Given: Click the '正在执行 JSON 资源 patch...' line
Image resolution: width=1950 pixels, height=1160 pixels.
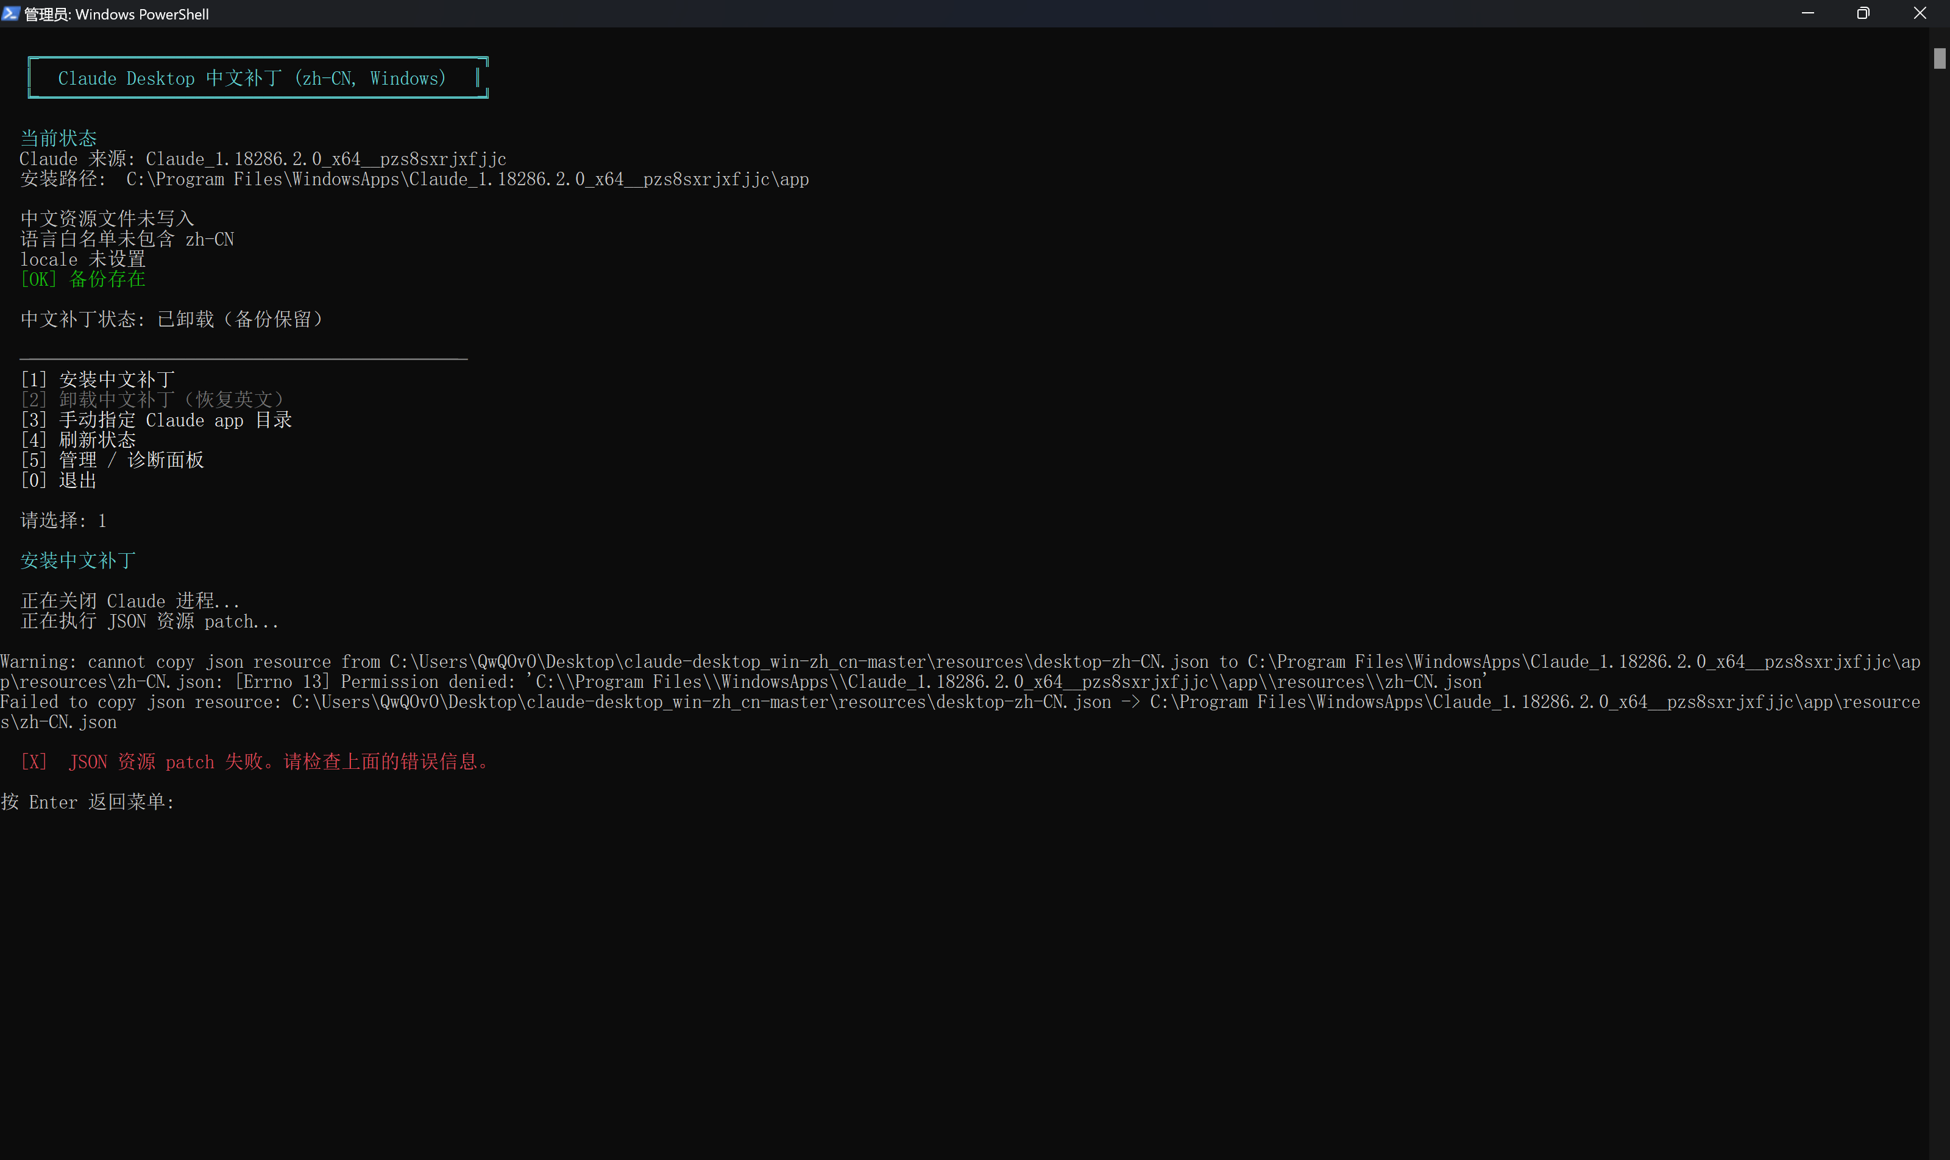Looking at the screenshot, I should click(x=149, y=621).
